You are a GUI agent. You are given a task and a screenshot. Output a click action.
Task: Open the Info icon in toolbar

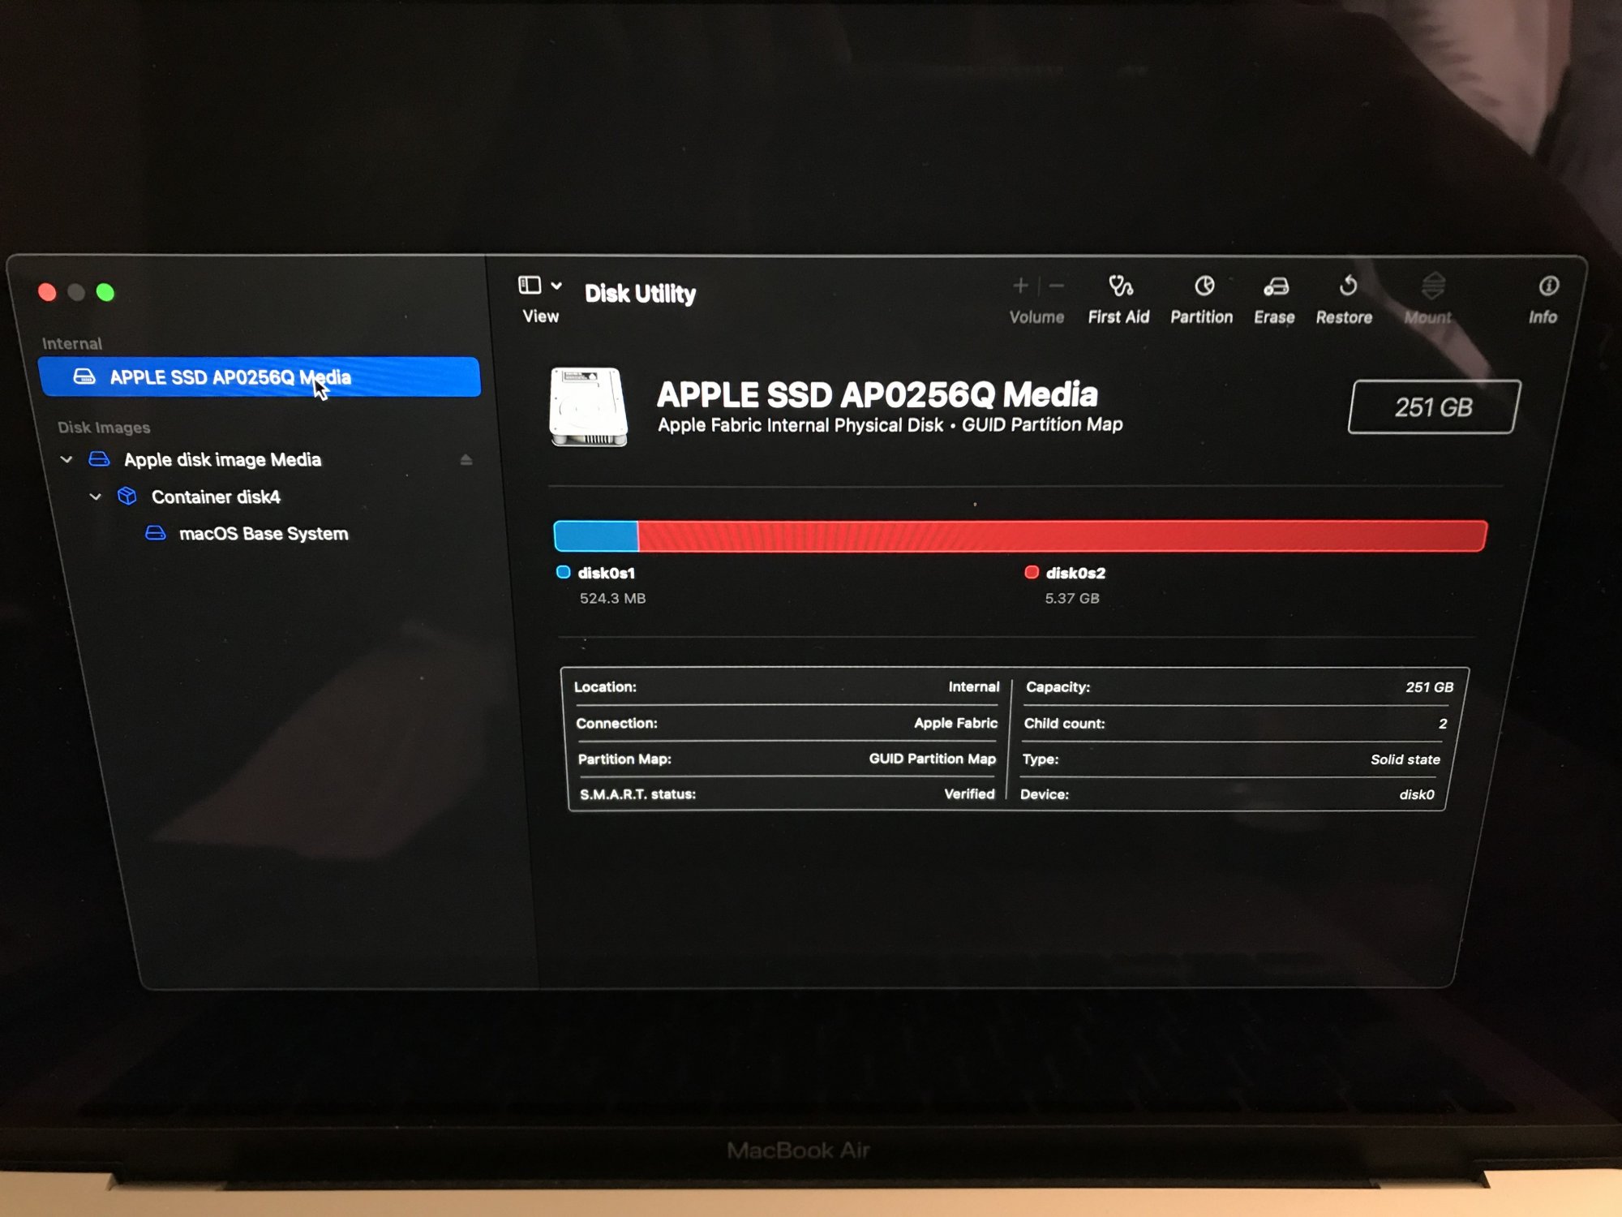[x=1547, y=286]
